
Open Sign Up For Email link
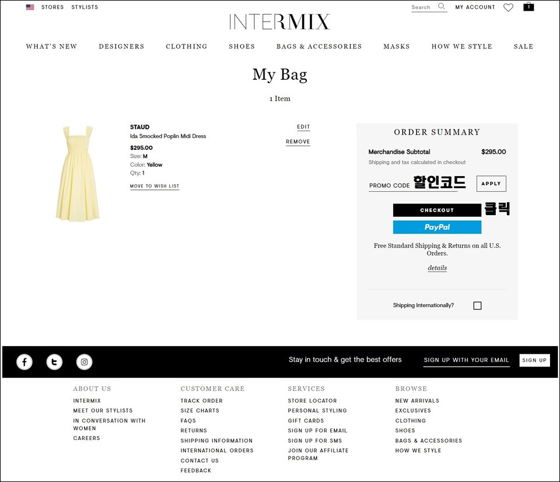(317, 431)
